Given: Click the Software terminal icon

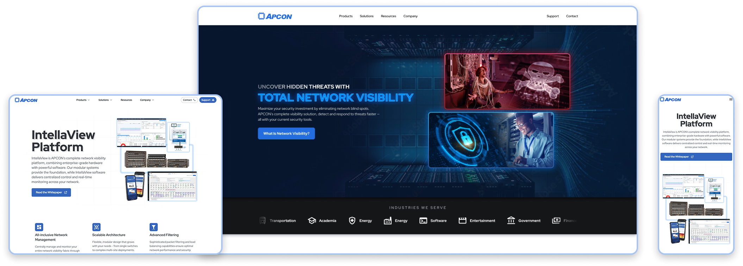Looking at the screenshot, I should [x=423, y=221].
